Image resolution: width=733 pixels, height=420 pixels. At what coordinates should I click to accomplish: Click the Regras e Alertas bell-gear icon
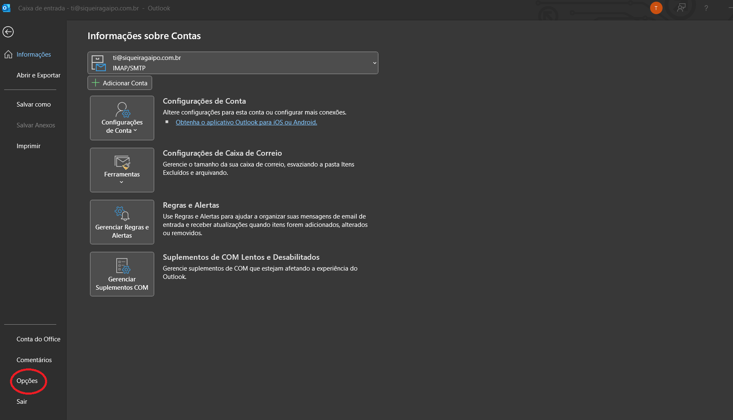[x=122, y=214]
